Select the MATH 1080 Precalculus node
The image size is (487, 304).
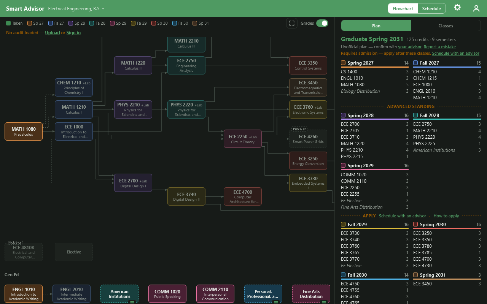click(x=24, y=131)
